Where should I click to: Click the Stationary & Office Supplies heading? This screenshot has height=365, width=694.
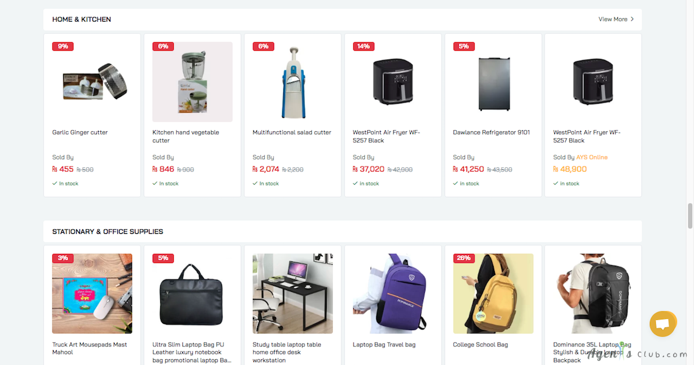click(x=108, y=232)
